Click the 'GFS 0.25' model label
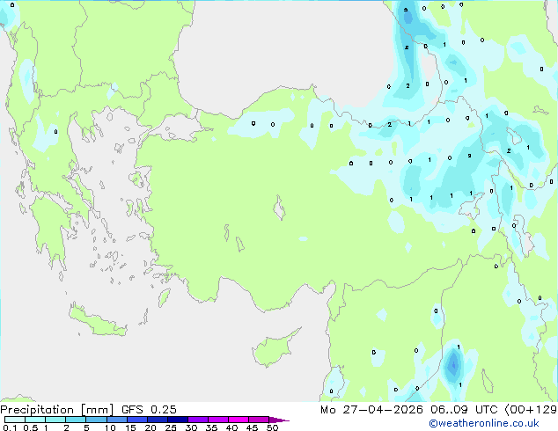The image size is (558, 431). [149, 410]
